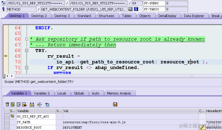Click the code editor's left scroll arrow
This screenshot has height=130, width=222.
pyautogui.click(x=7, y=76)
